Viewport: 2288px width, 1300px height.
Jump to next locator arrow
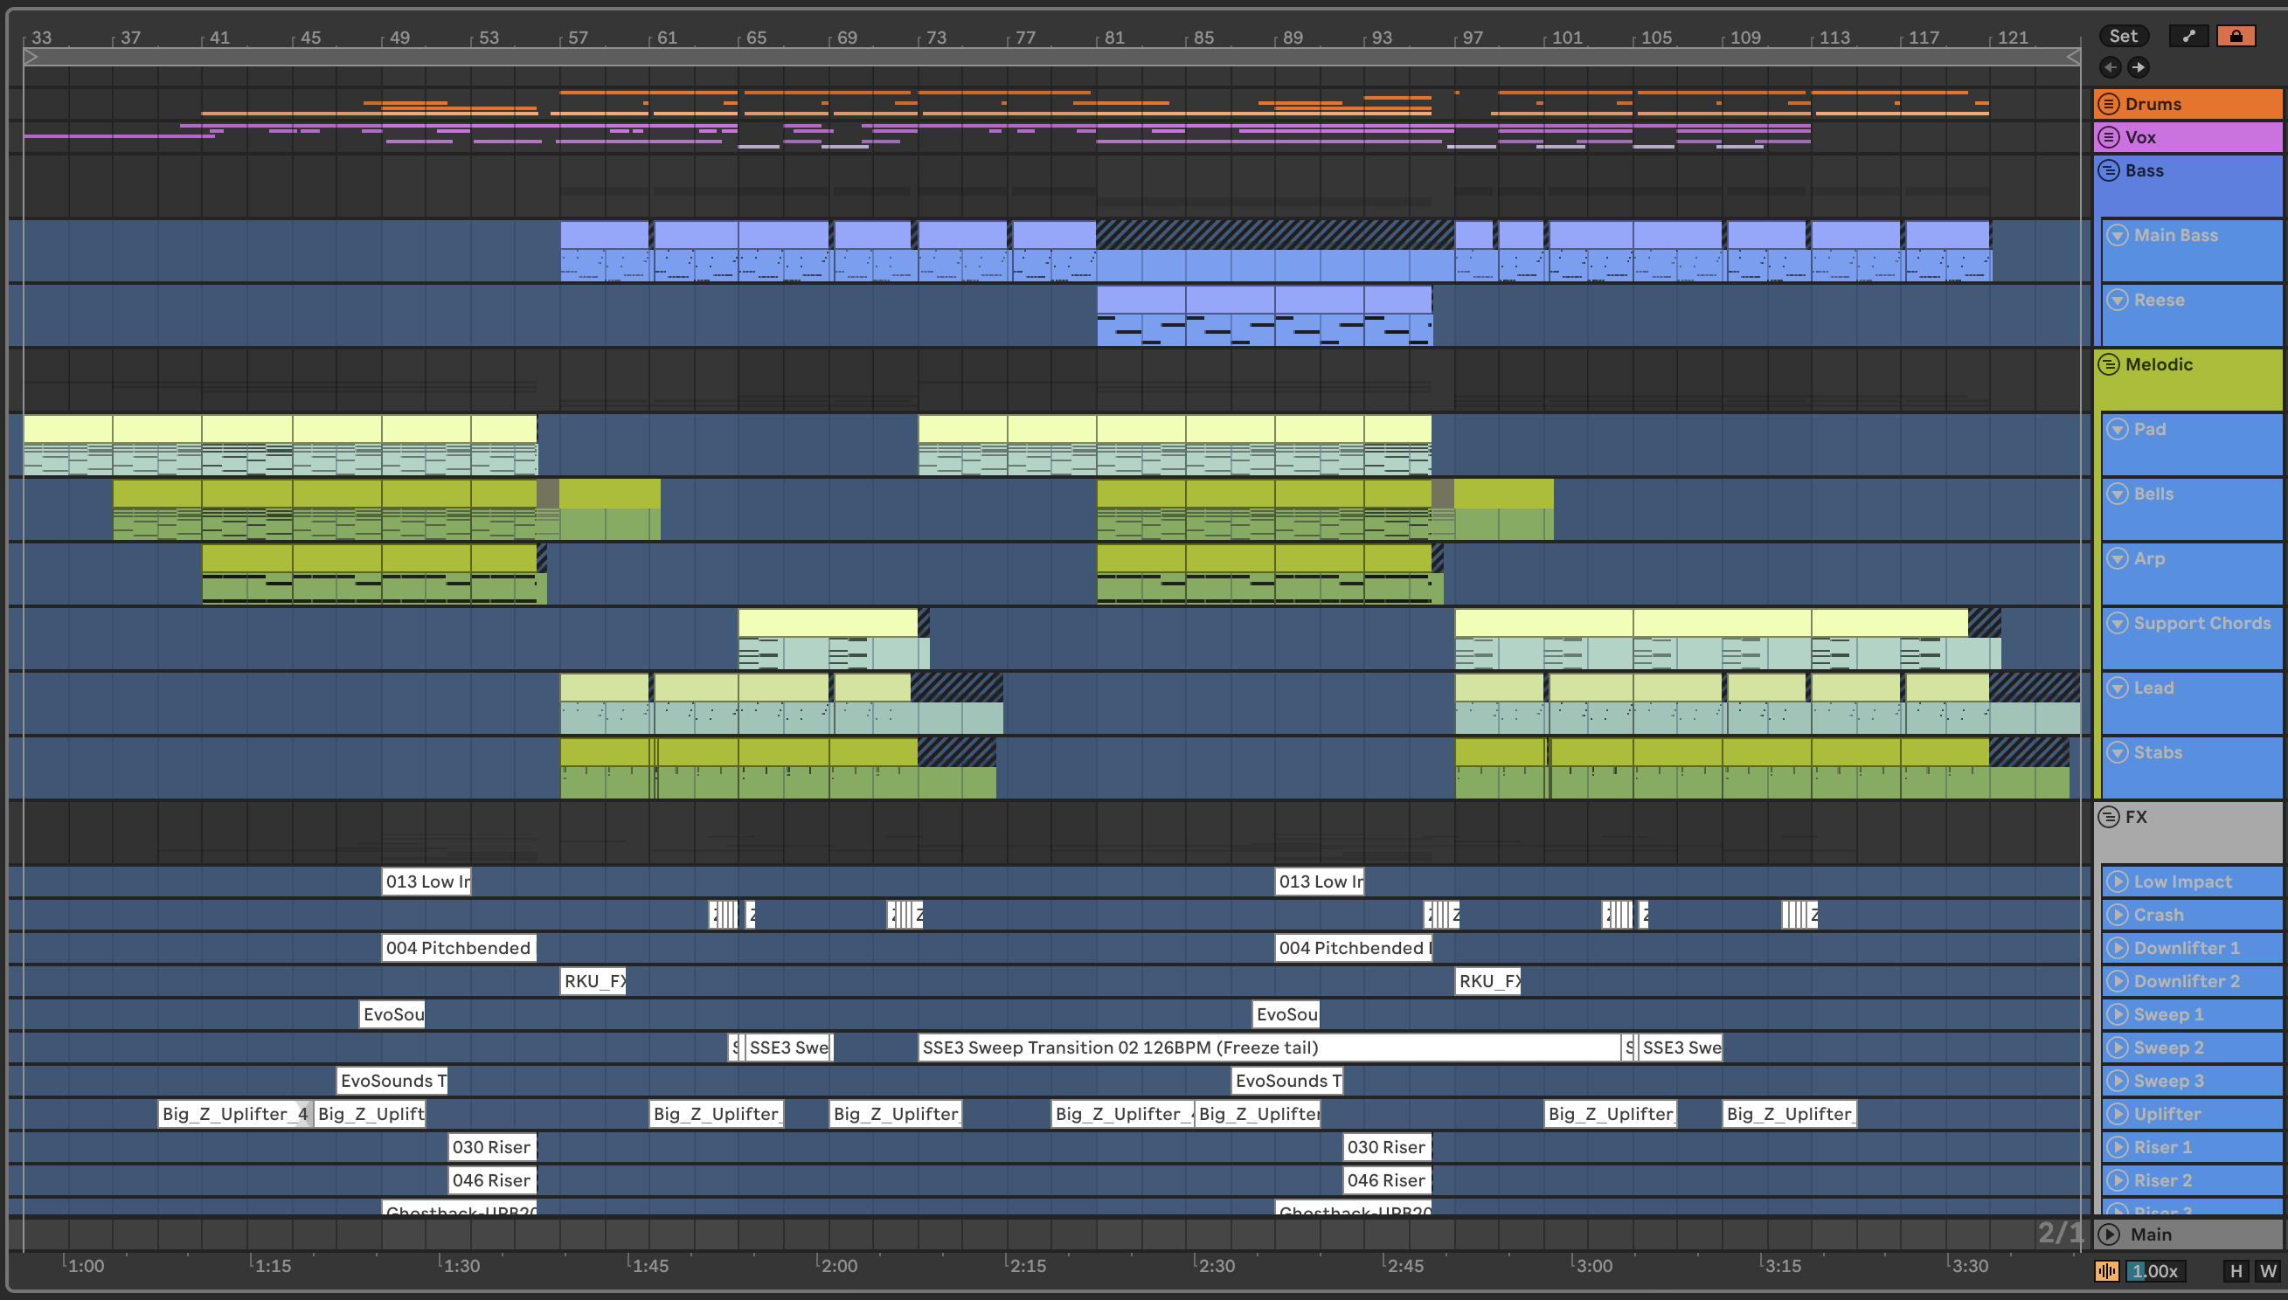click(2138, 67)
